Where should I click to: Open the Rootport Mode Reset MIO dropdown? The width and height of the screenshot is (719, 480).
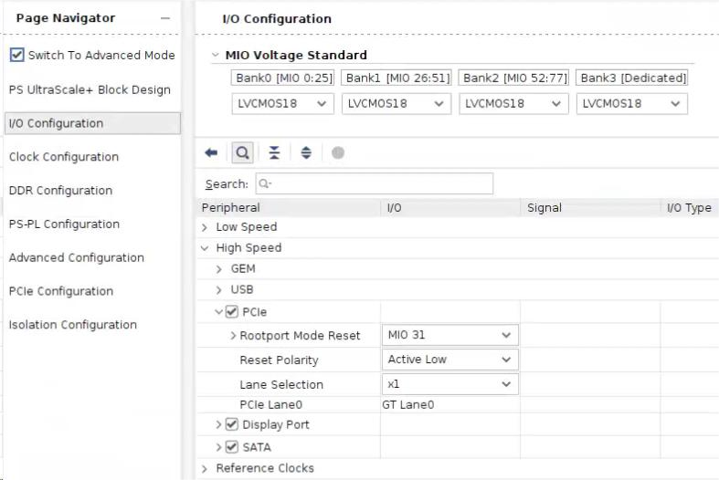(x=449, y=335)
